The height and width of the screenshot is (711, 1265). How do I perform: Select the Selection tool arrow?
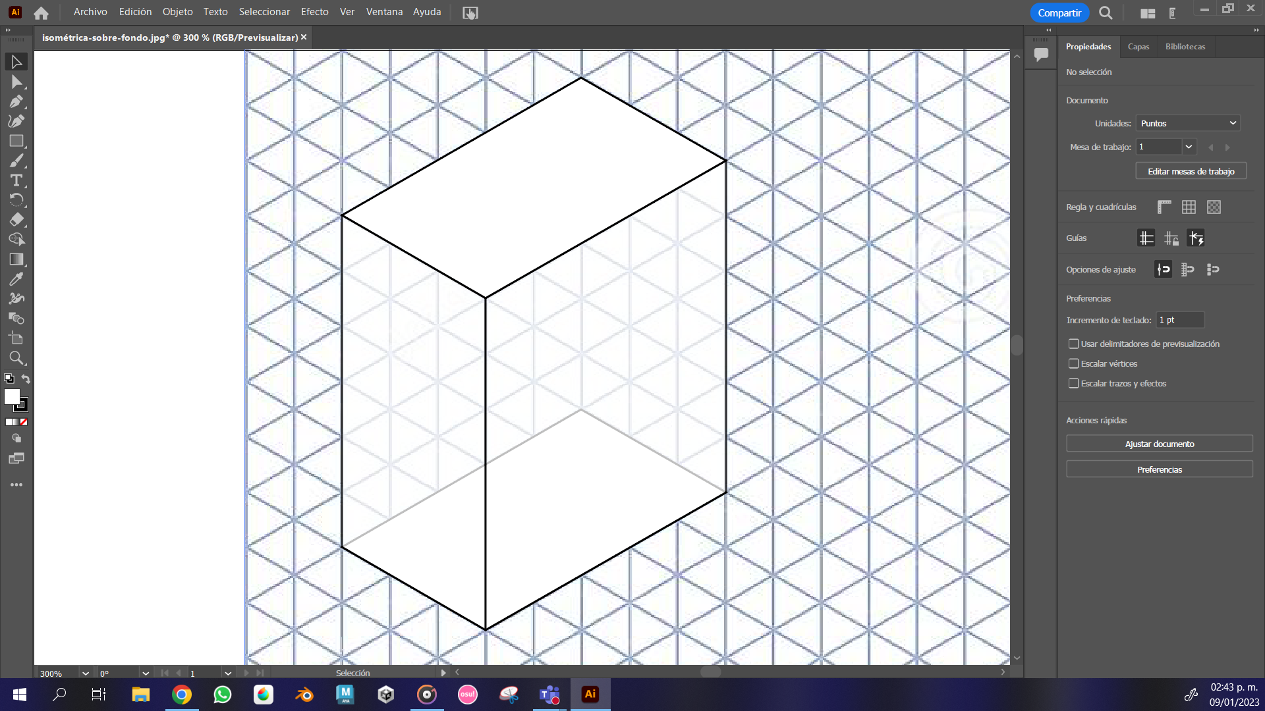pos(16,62)
